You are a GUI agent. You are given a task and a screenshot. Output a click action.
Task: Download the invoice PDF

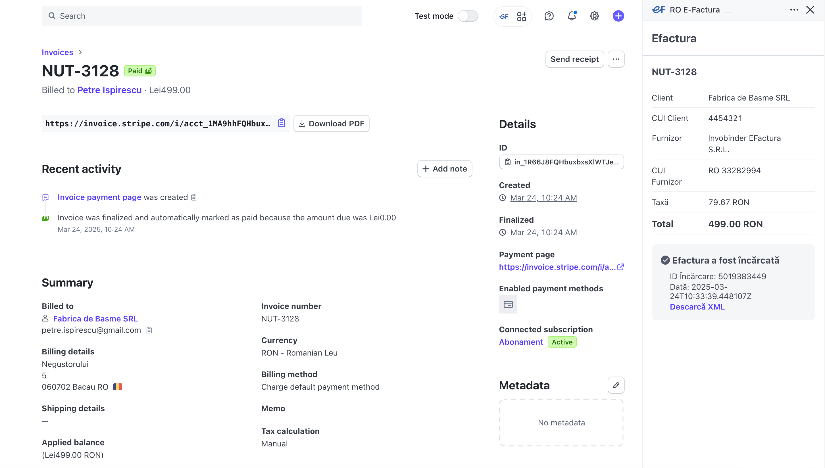332,124
